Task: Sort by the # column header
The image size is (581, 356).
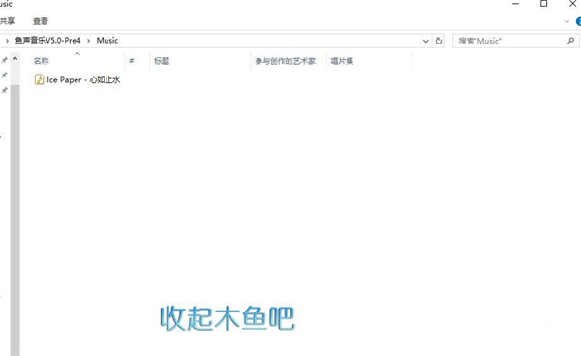Action: pyautogui.click(x=131, y=61)
